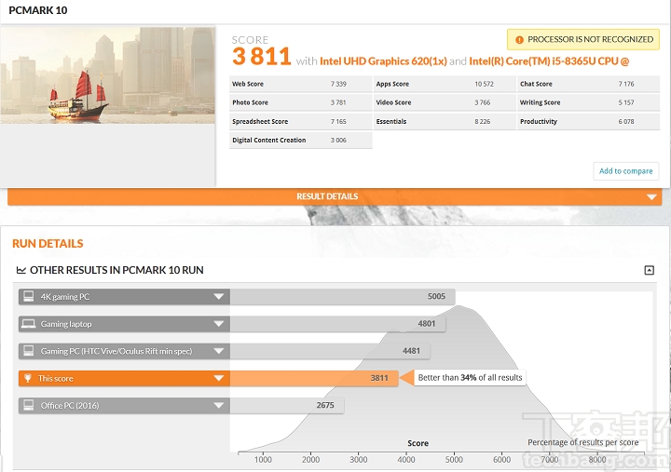Click the Digital Content Creation score row
The width and height of the screenshot is (671, 472).
(300, 141)
